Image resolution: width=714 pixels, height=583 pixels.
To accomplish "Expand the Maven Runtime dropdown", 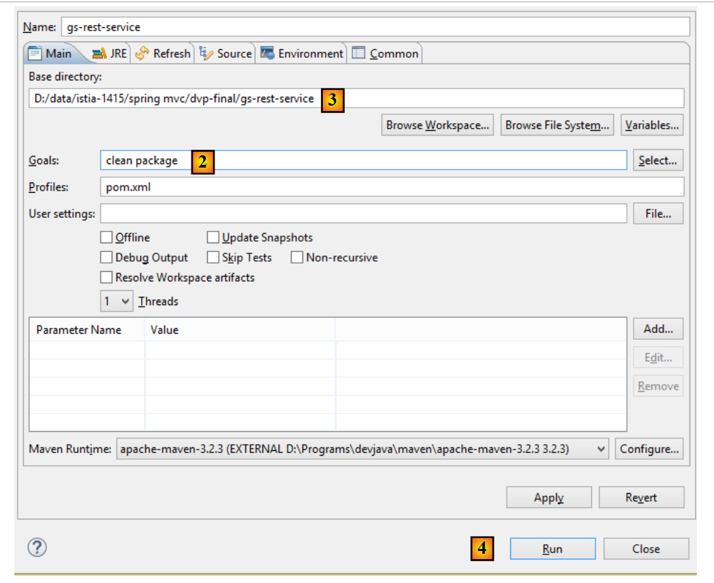I will point(362,449).
